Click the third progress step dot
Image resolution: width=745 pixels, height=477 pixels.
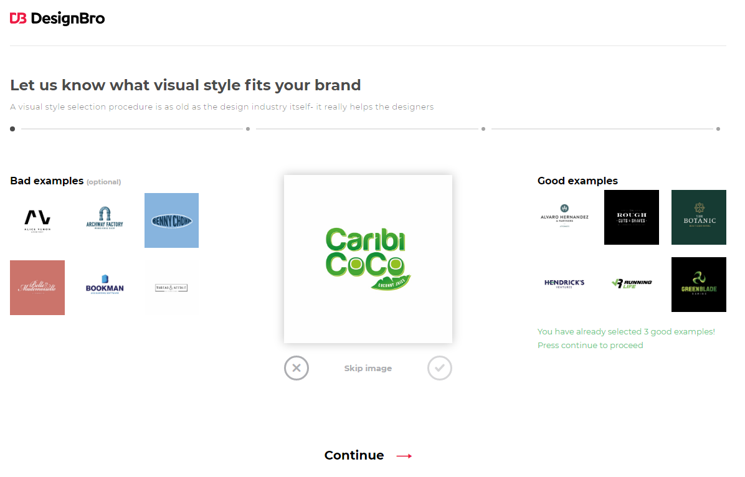pyautogui.click(x=483, y=129)
